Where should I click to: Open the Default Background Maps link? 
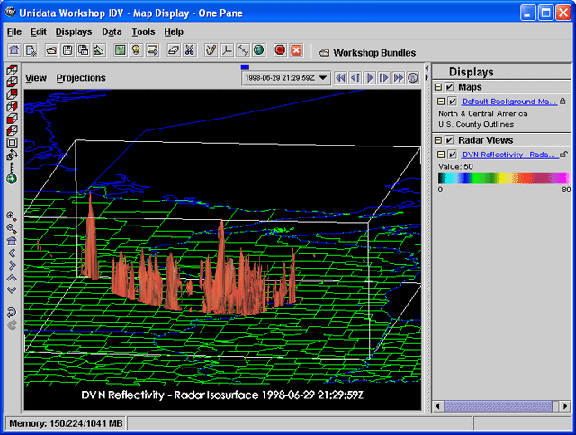tap(508, 102)
